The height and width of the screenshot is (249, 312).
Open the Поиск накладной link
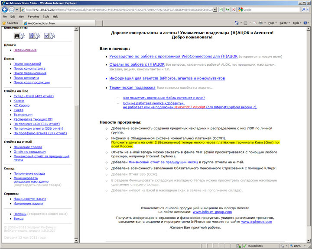coord(27,64)
